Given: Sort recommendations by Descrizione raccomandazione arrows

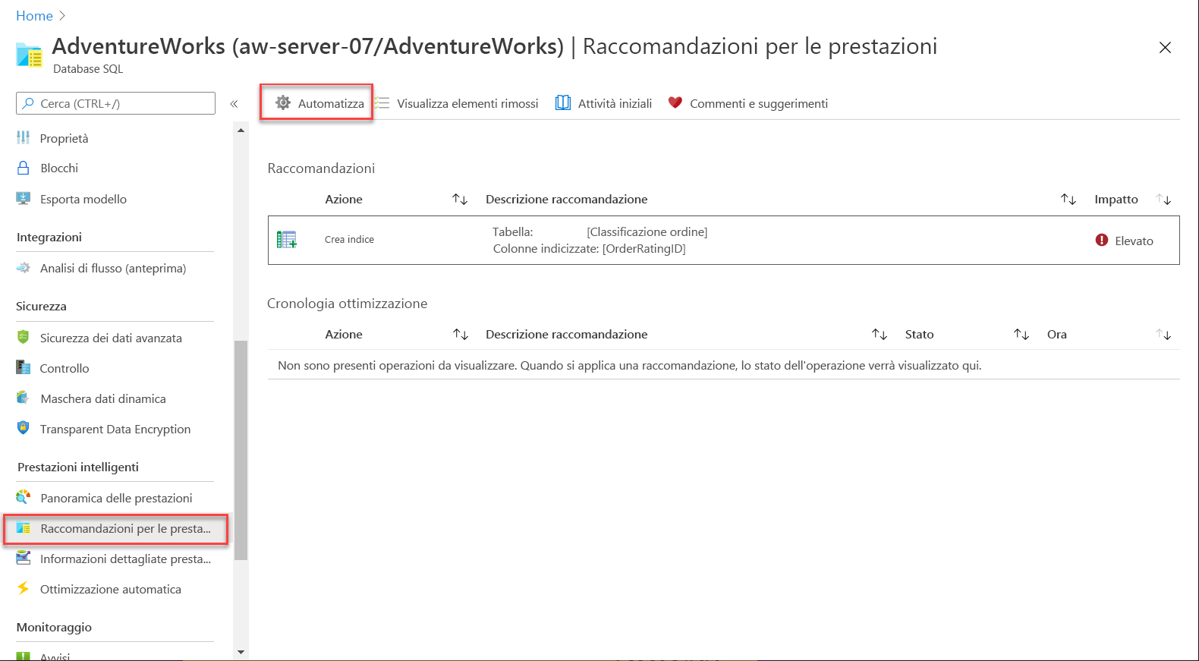Looking at the screenshot, I should pyautogui.click(x=1068, y=199).
